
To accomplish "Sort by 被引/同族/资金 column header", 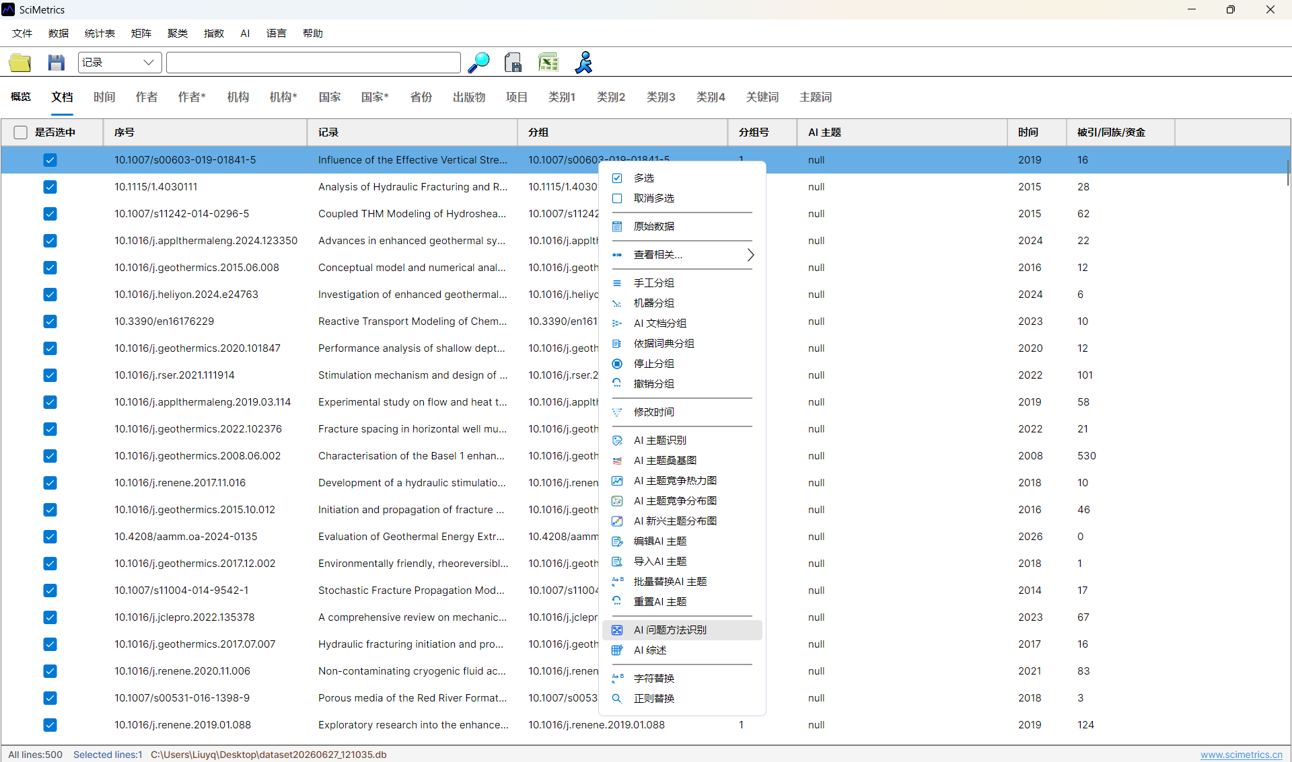I will (x=1120, y=132).
